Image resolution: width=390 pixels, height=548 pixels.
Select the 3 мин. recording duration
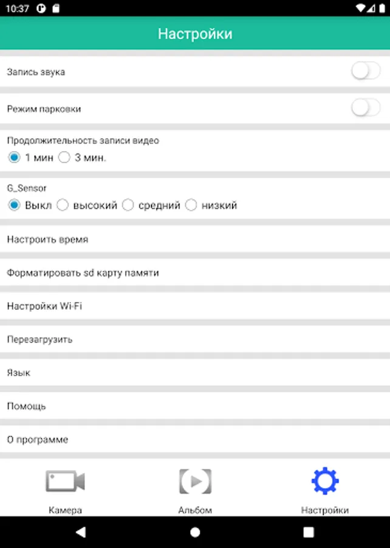pyautogui.click(x=64, y=158)
